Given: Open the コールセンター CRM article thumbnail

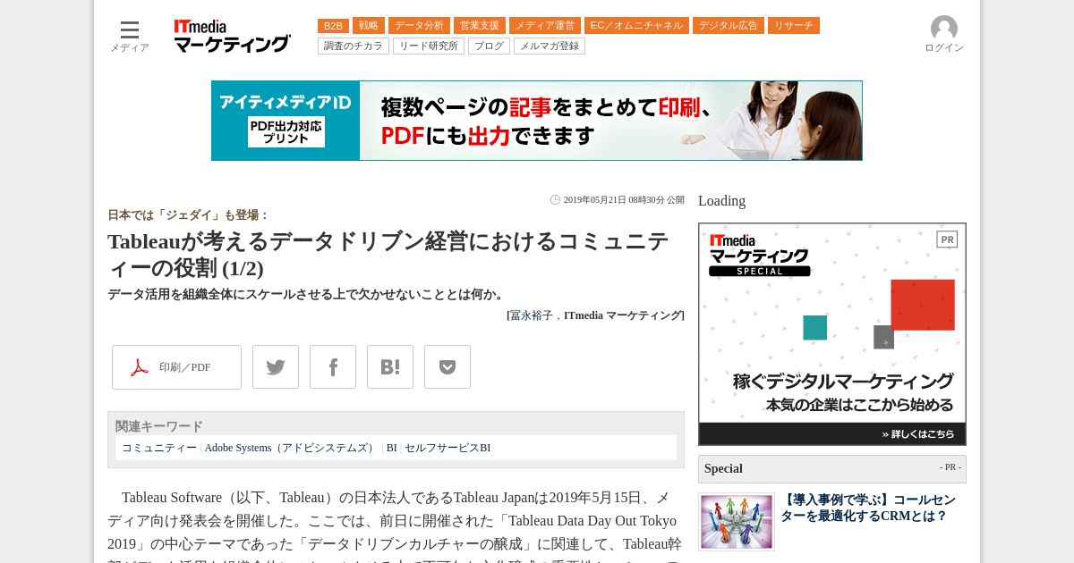Looking at the screenshot, I should [737, 522].
